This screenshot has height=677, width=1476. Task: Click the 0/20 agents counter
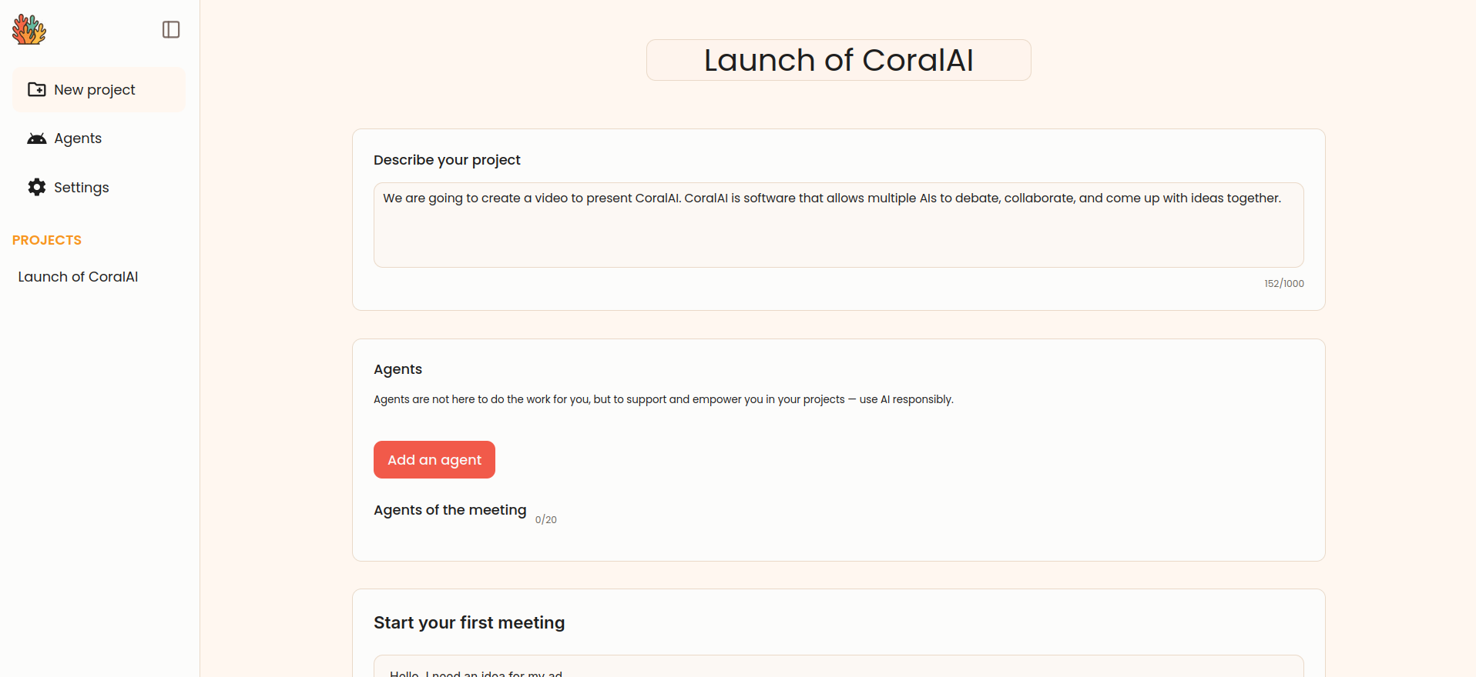tap(546, 520)
